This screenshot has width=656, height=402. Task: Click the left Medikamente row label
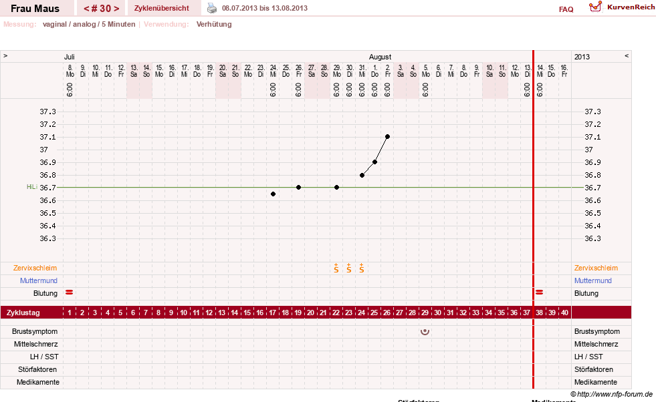coord(37,383)
